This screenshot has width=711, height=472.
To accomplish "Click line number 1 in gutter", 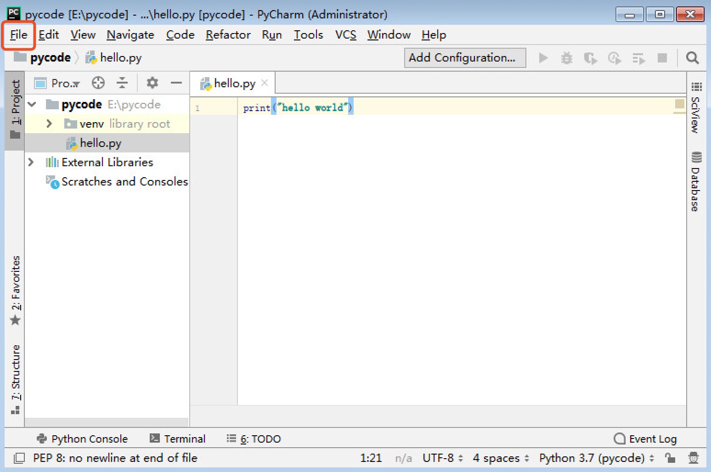I will (x=197, y=108).
